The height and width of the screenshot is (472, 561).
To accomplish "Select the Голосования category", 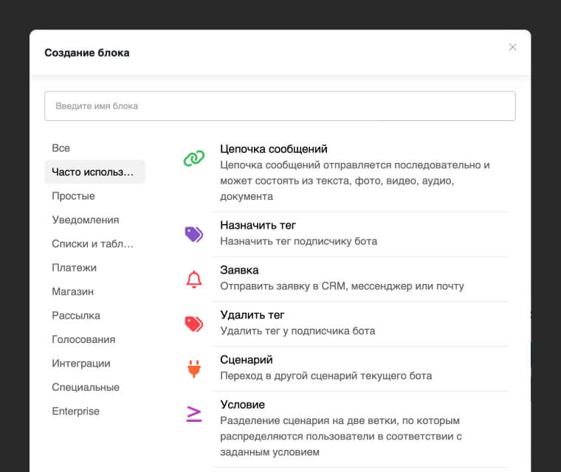I will tap(83, 340).
